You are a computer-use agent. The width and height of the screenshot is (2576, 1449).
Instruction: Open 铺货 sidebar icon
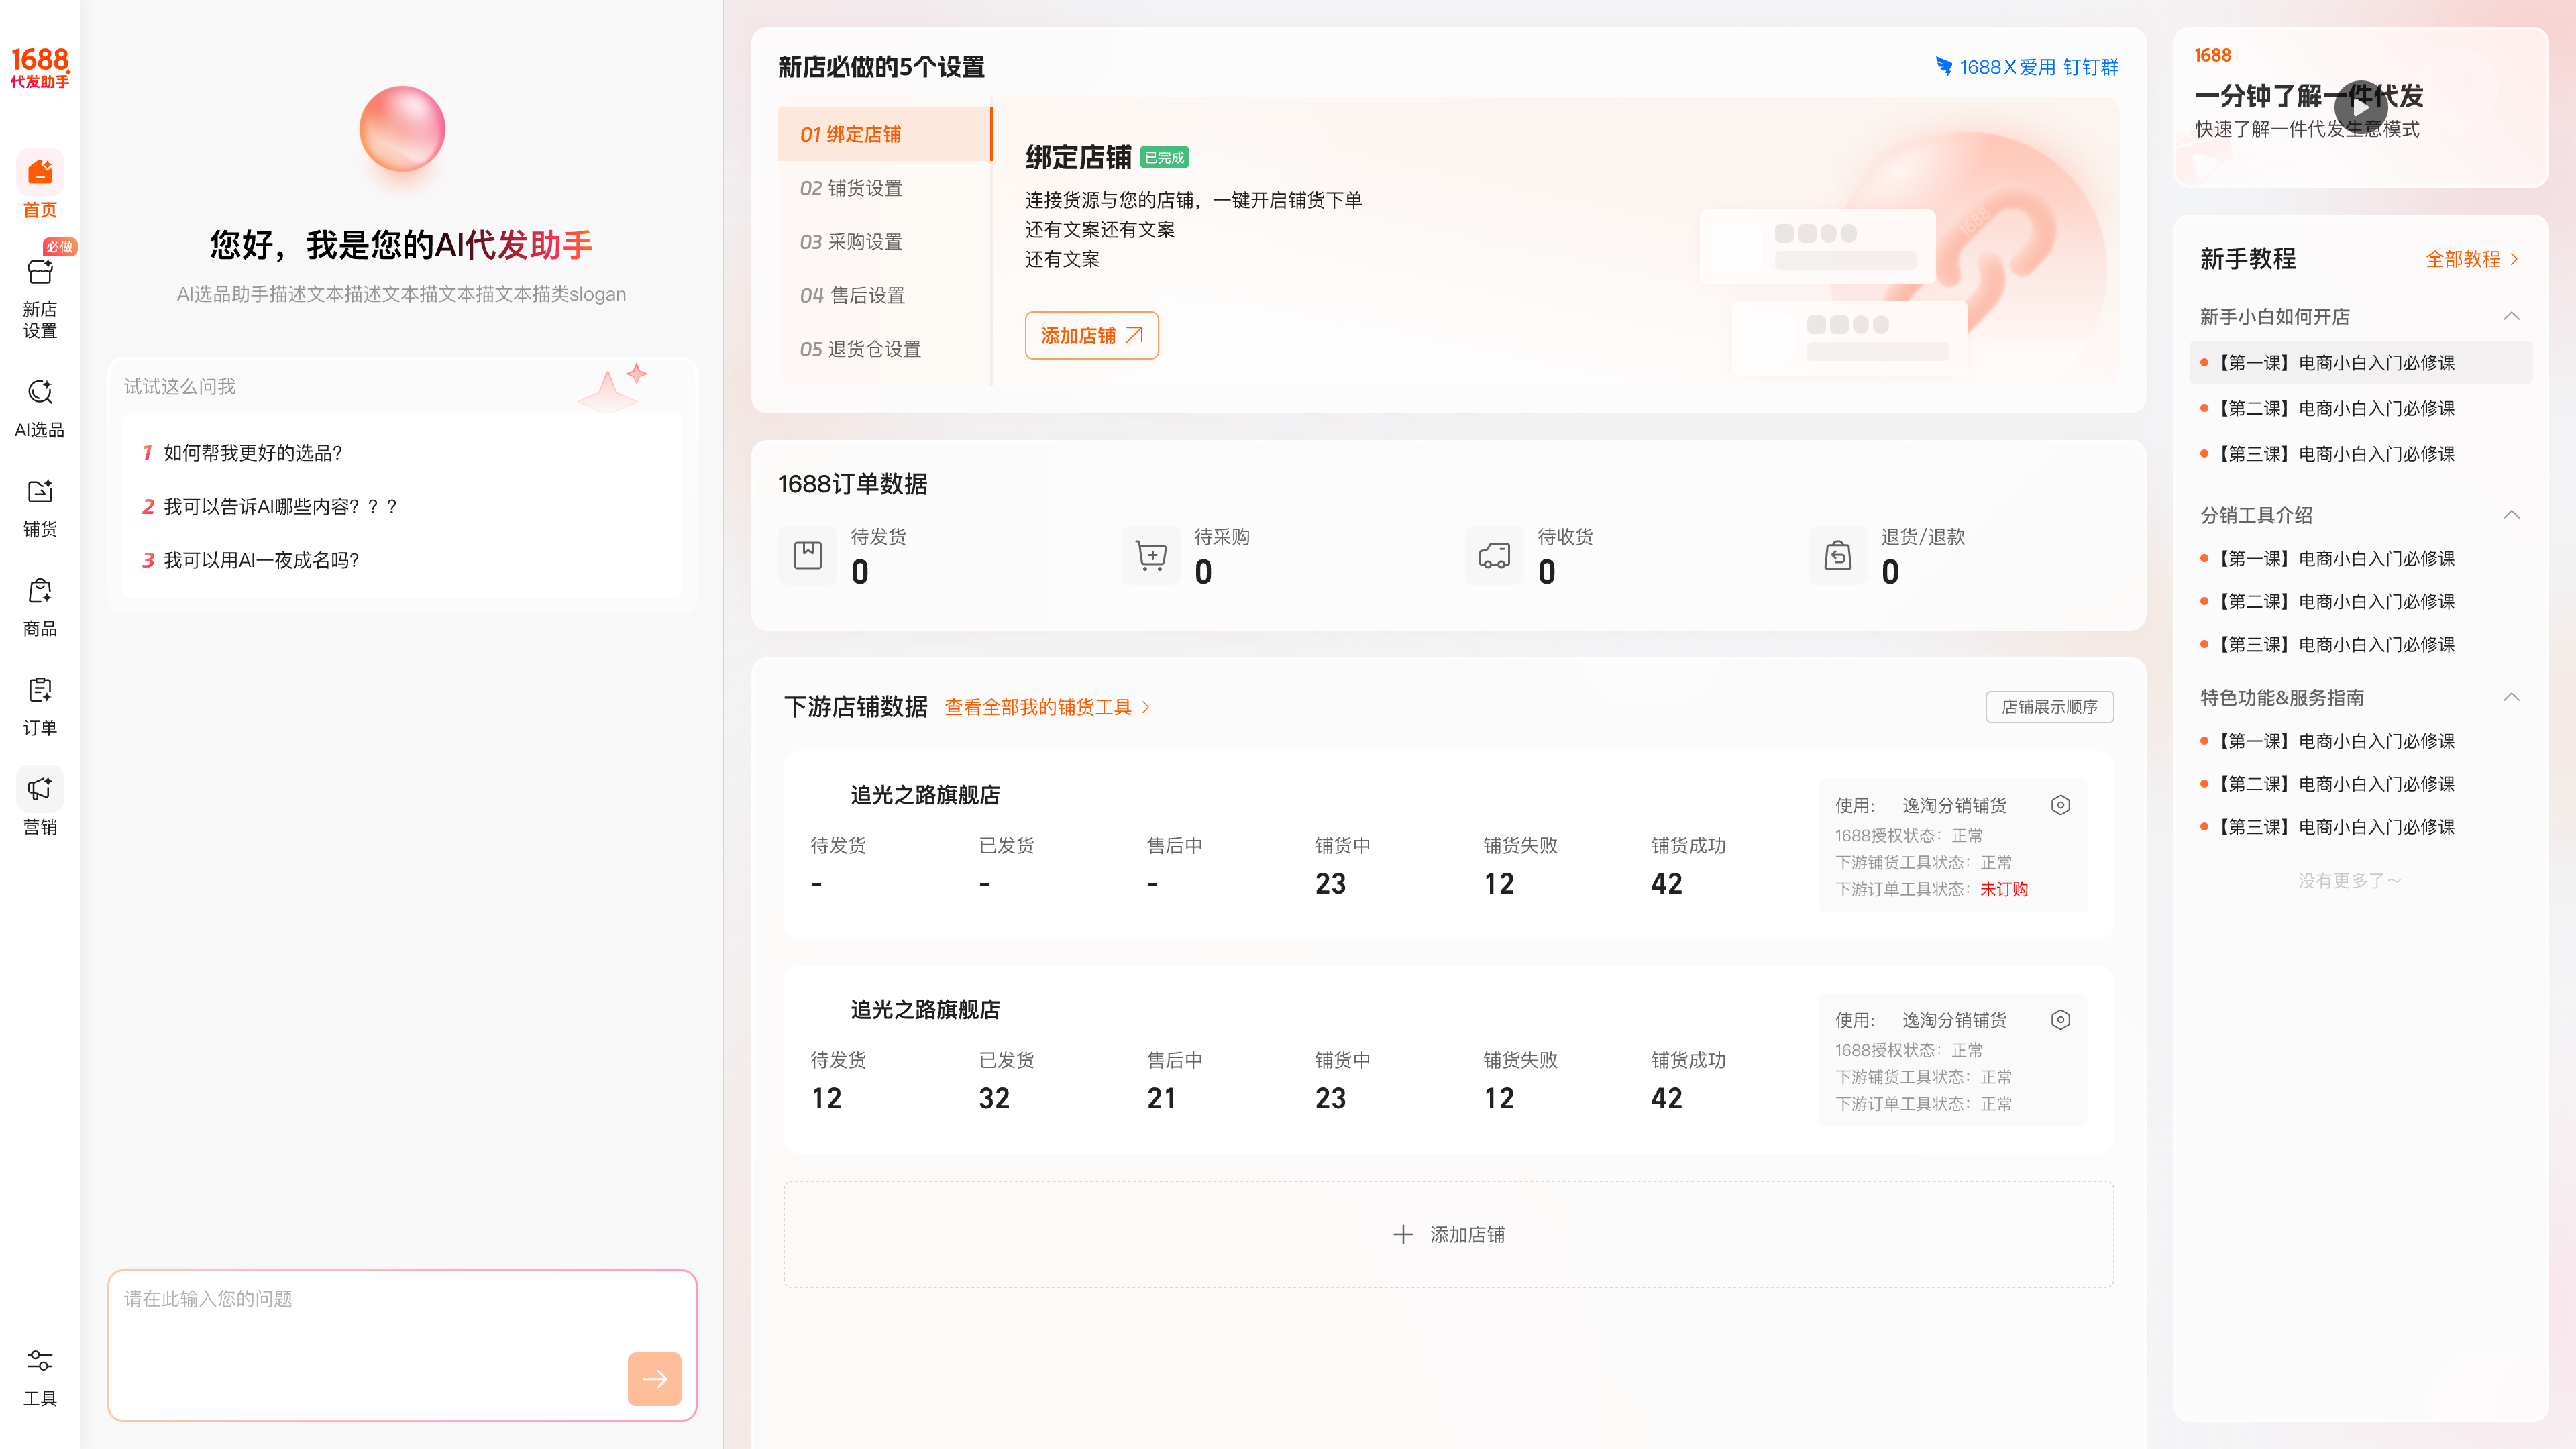click(40, 491)
